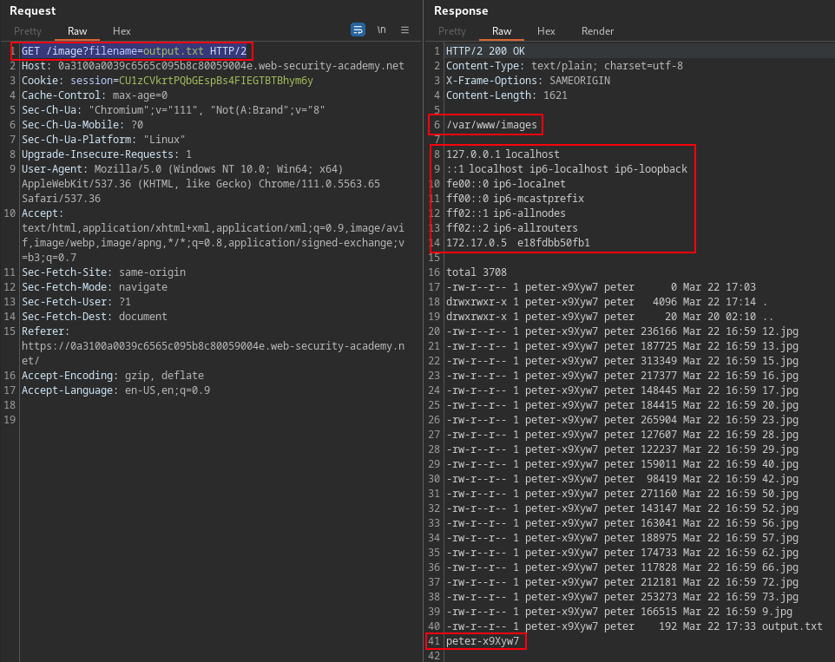The height and width of the screenshot is (662, 835).
Task: Click Upgrade-Insecure-Requests: 1 header
Action: point(107,154)
